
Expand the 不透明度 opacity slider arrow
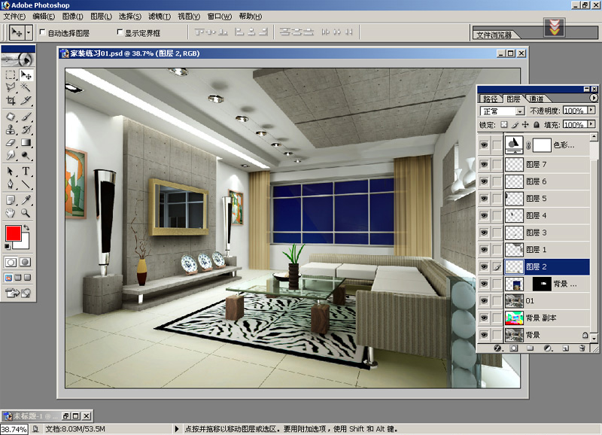pyautogui.click(x=591, y=111)
